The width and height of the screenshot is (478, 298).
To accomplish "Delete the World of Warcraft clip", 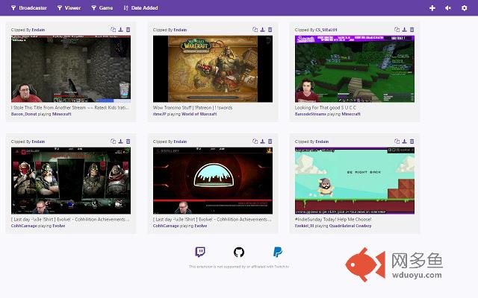I will tap(270, 30).
